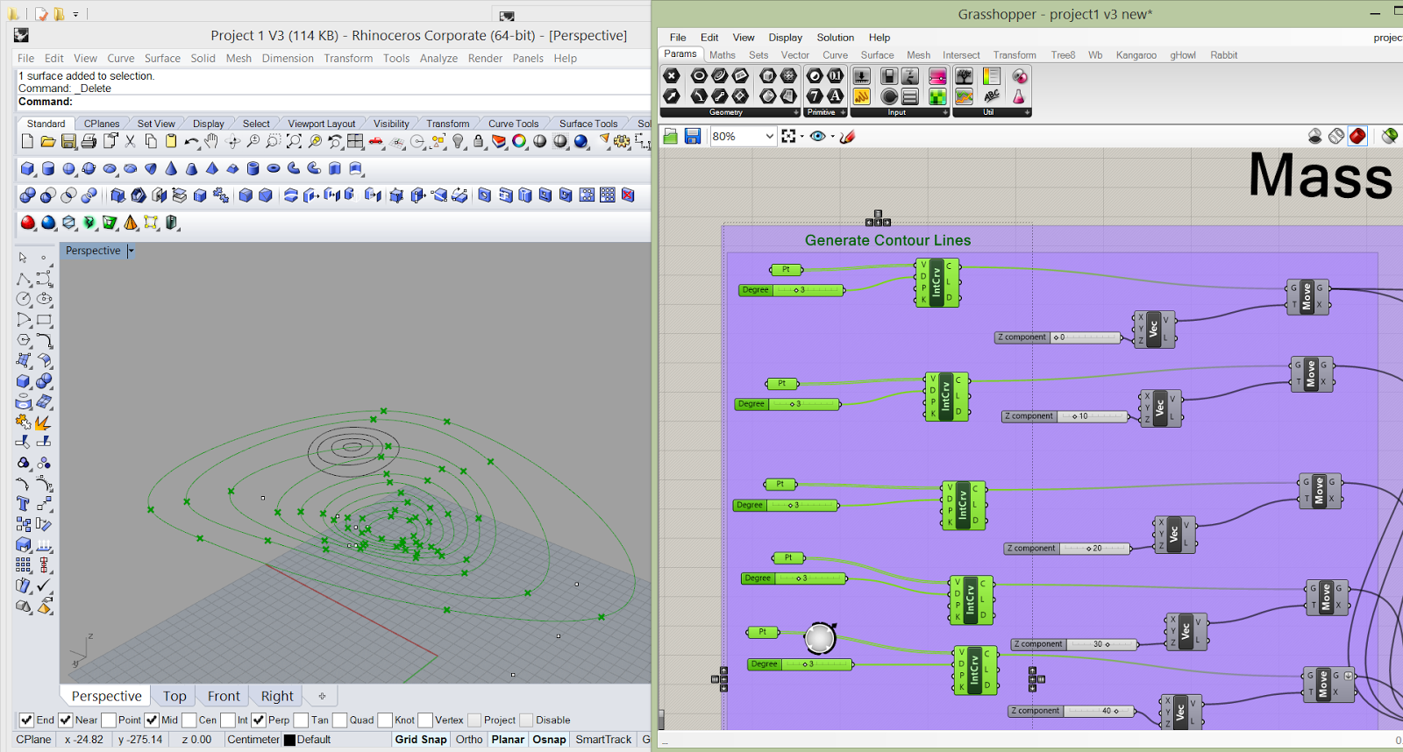Toggle Grid Snap in status bar

pyautogui.click(x=421, y=740)
